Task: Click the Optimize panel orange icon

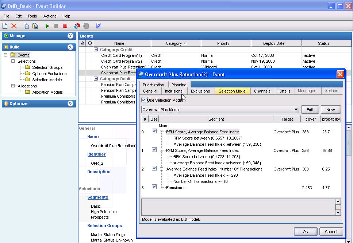Action: [x=6, y=103]
